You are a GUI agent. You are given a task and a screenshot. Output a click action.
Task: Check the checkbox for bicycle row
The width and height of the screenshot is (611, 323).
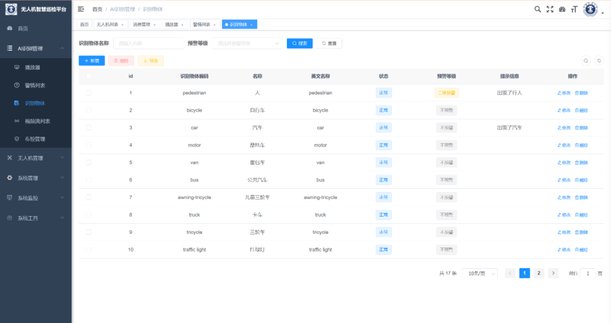click(x=88, y=110)
